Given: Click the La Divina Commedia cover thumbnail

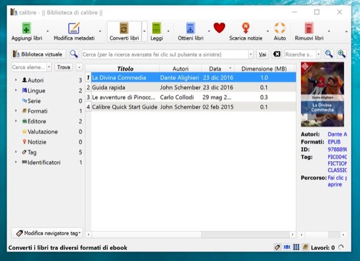Looking at the screenshot, I should (322, 94).
